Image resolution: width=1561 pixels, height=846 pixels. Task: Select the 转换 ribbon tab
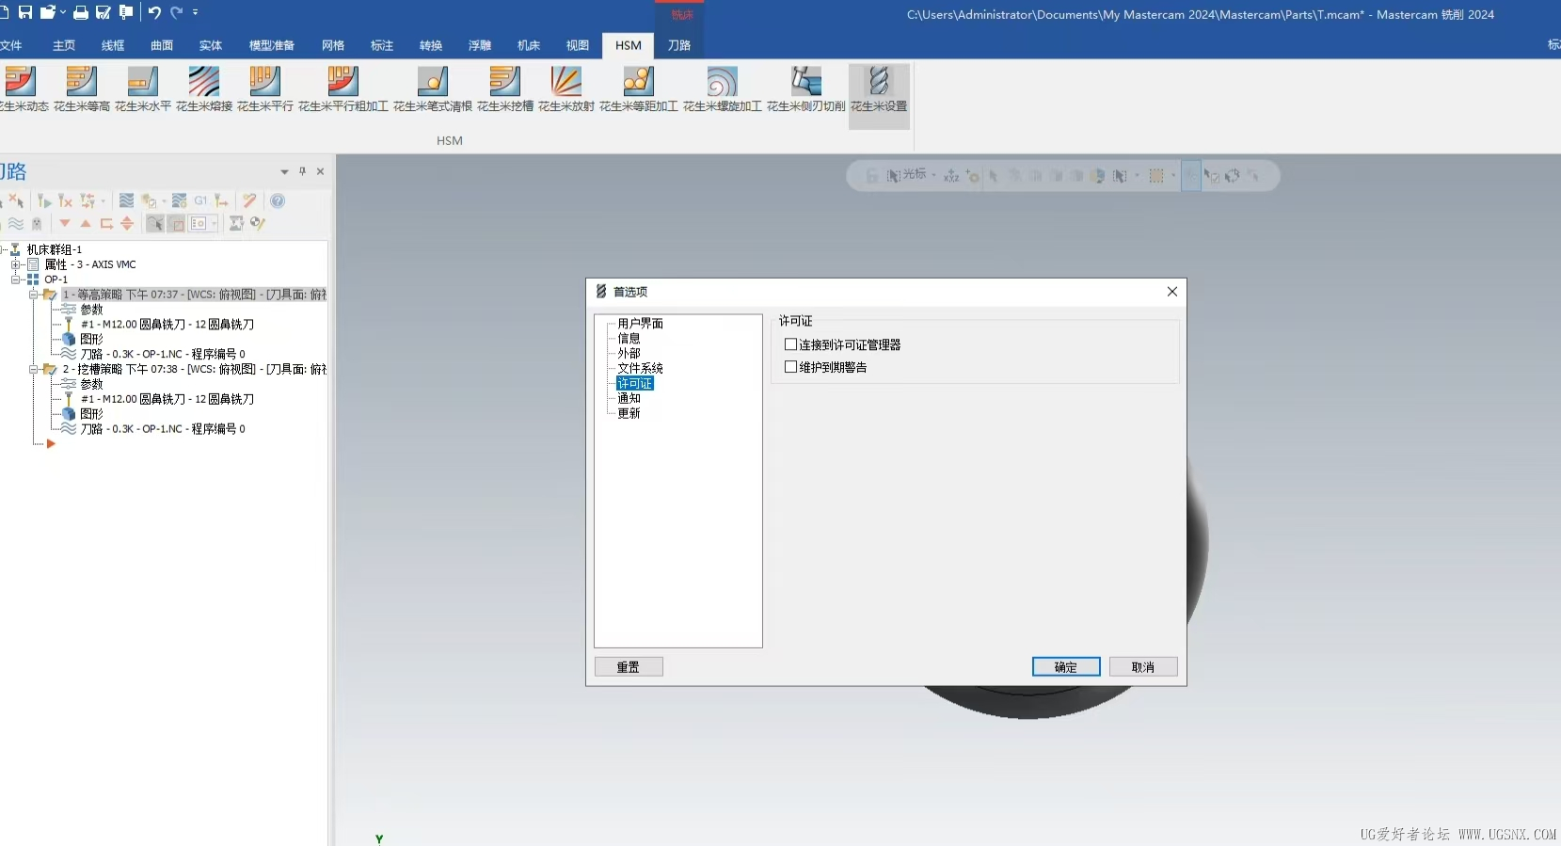431,45
